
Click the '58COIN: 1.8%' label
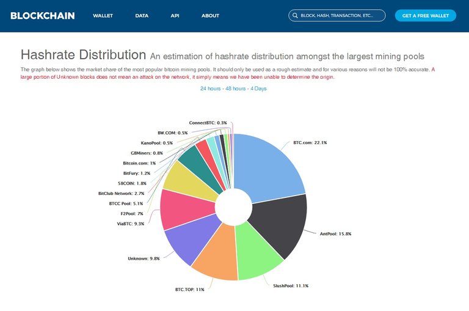click(132, 183)
